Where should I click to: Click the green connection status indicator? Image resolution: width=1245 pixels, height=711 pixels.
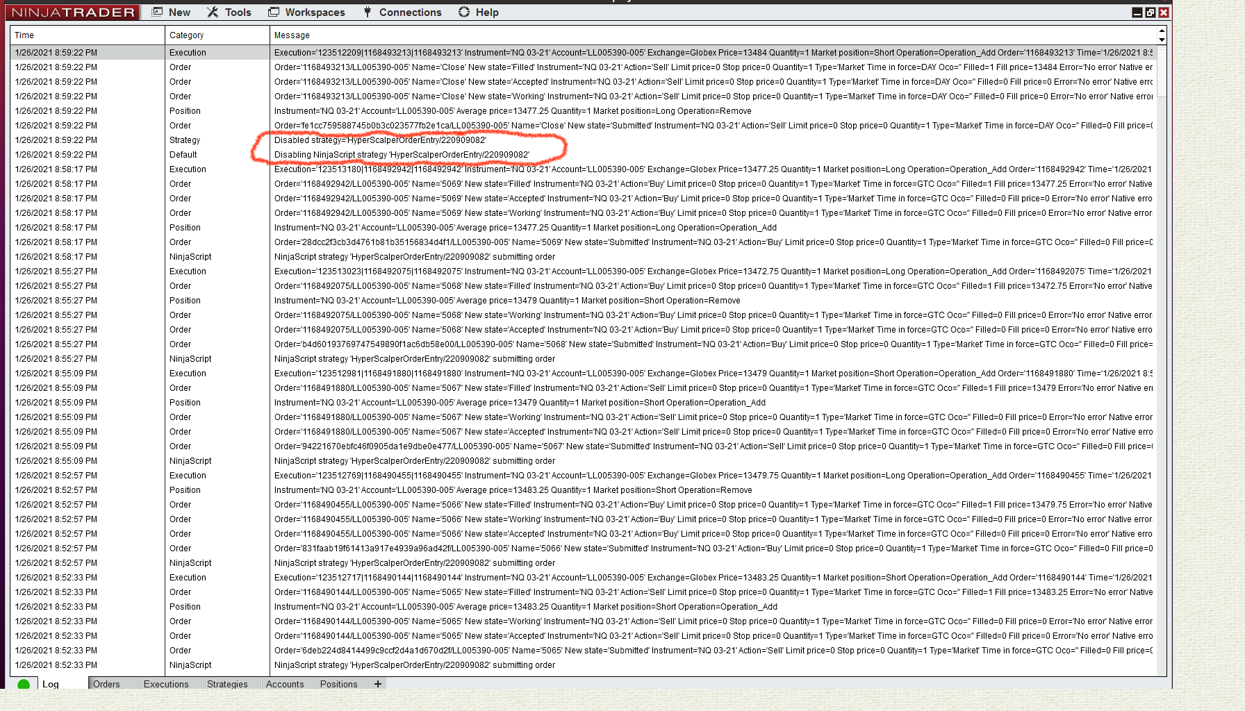pyautogui.click(x=24, y=685)
